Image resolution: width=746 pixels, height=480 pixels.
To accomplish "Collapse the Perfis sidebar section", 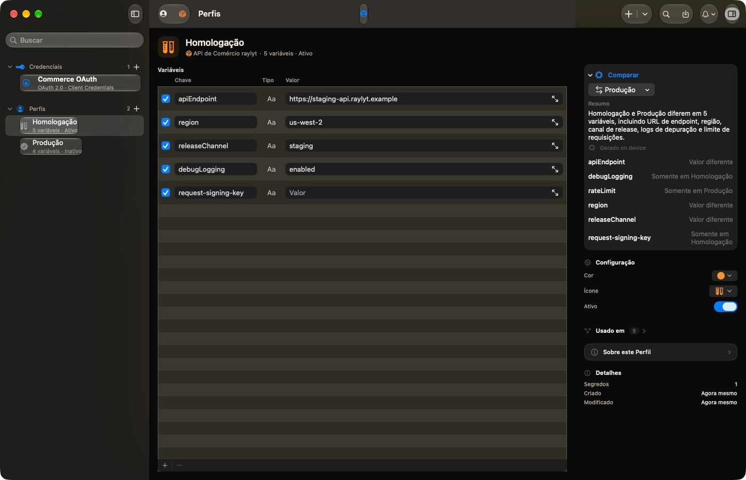I will (x=10, y=109).
